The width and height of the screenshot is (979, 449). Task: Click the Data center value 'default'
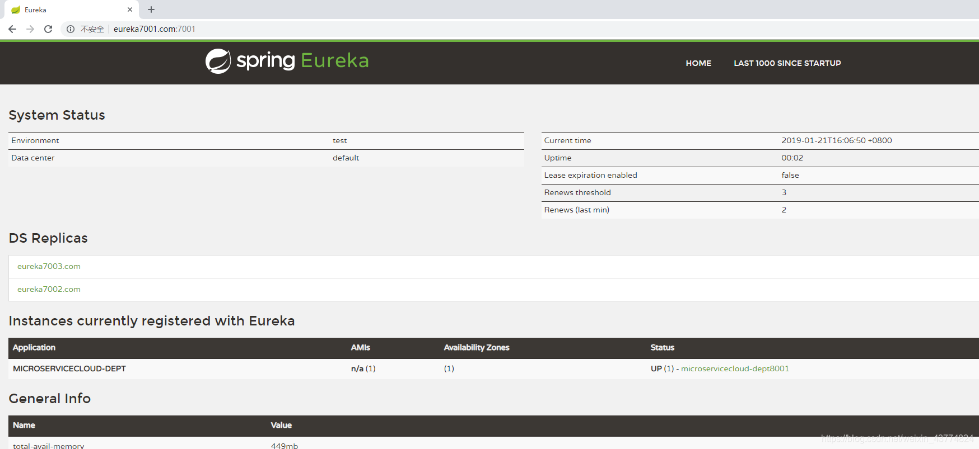coord(346,158)
